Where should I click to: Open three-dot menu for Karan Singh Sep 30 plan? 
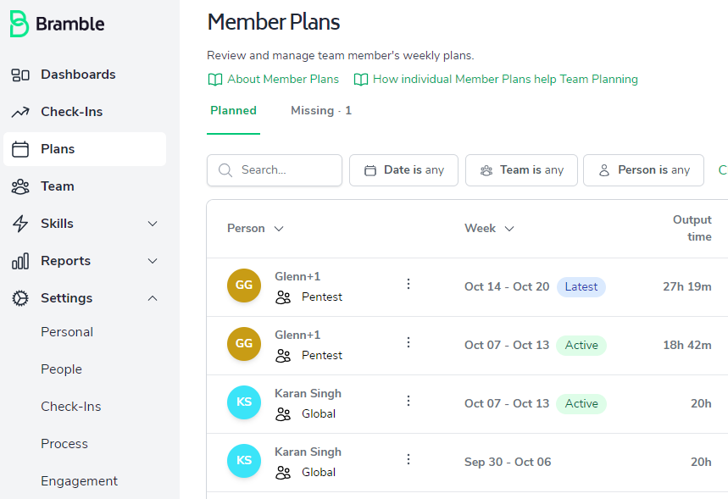click(408, 459)
